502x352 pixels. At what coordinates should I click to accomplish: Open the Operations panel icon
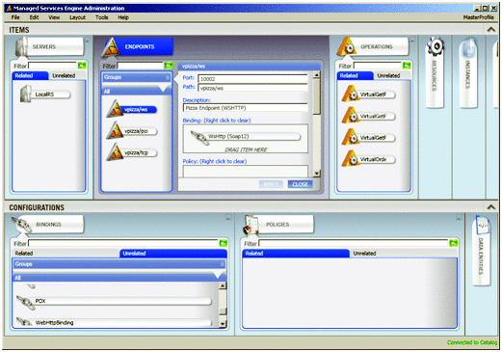(x=346, y=47)
